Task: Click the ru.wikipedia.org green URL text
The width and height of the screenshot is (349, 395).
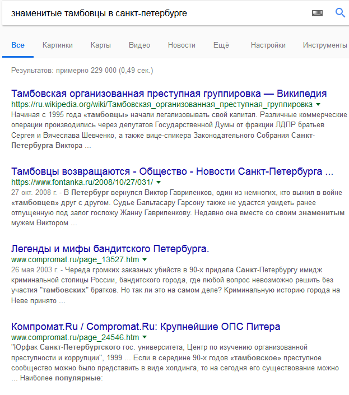Action: 162,104
